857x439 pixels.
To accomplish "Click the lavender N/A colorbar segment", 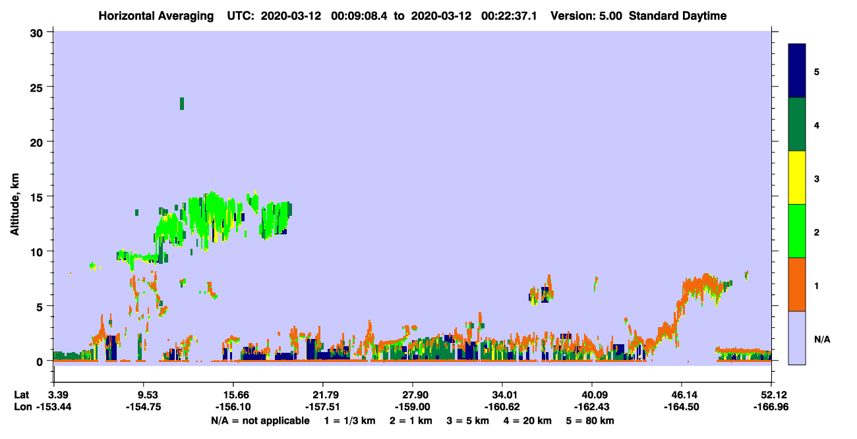I will pyautogui.click(x=797, y=338).
